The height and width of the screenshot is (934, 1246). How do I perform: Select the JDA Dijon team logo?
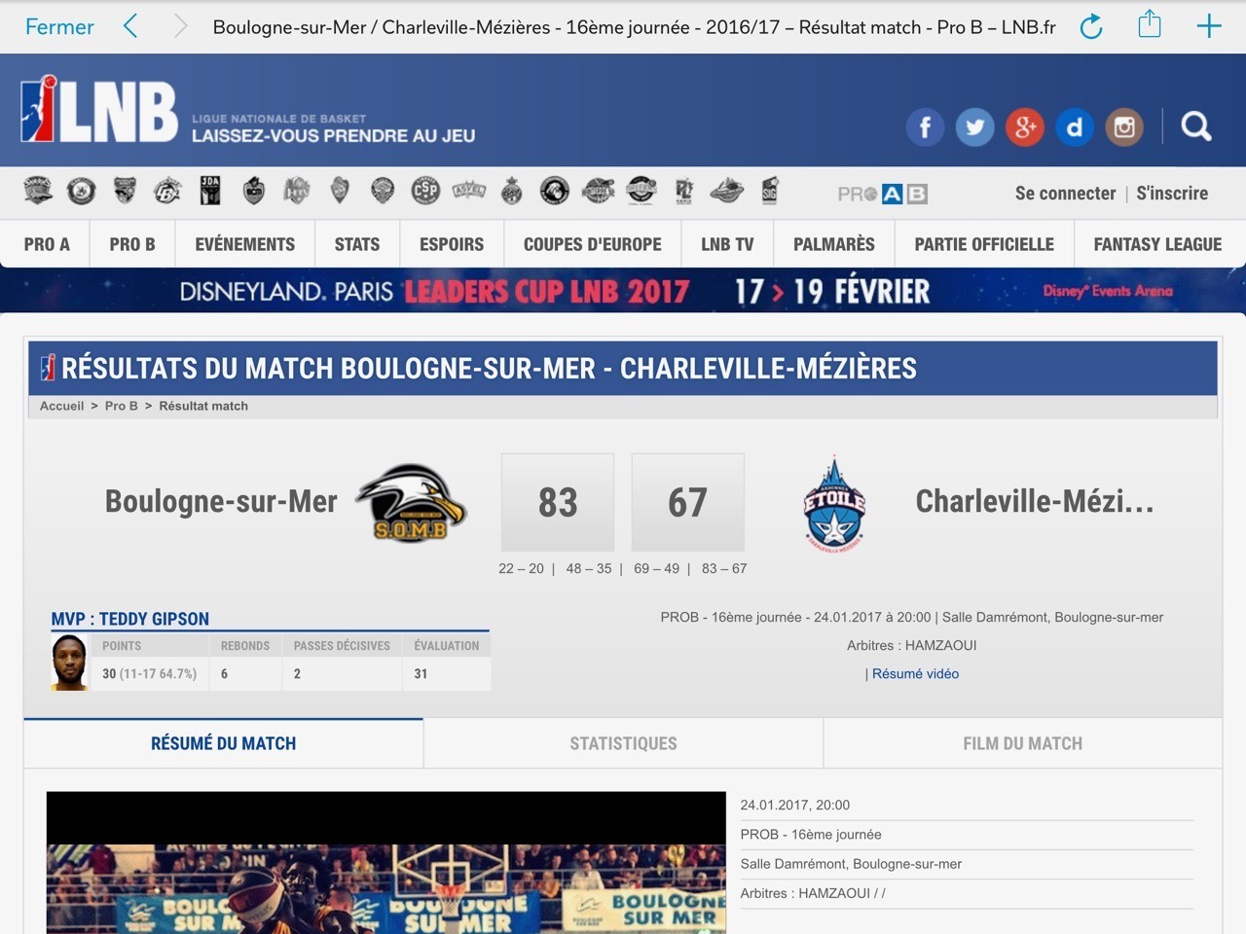pos(210,190)
